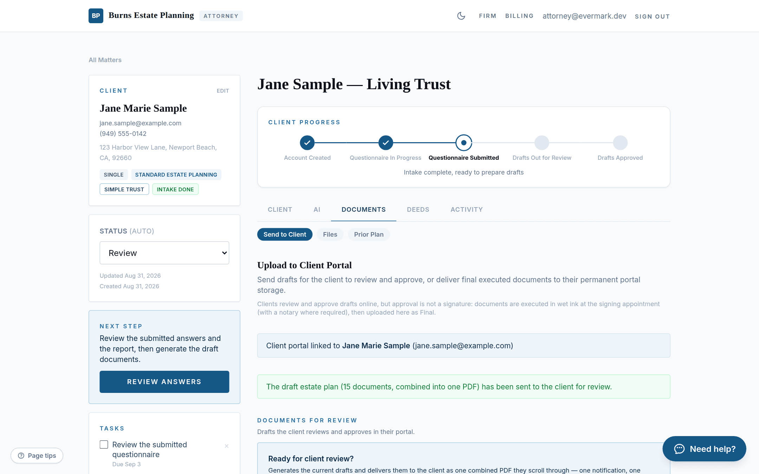Click the Drafts Approved step circle
This screenshot has height=474, width=759.
620,143
